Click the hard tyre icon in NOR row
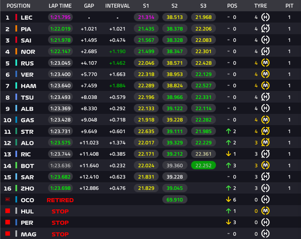The height and width of the screenshot is (239, 301). [x=265, y=51]
